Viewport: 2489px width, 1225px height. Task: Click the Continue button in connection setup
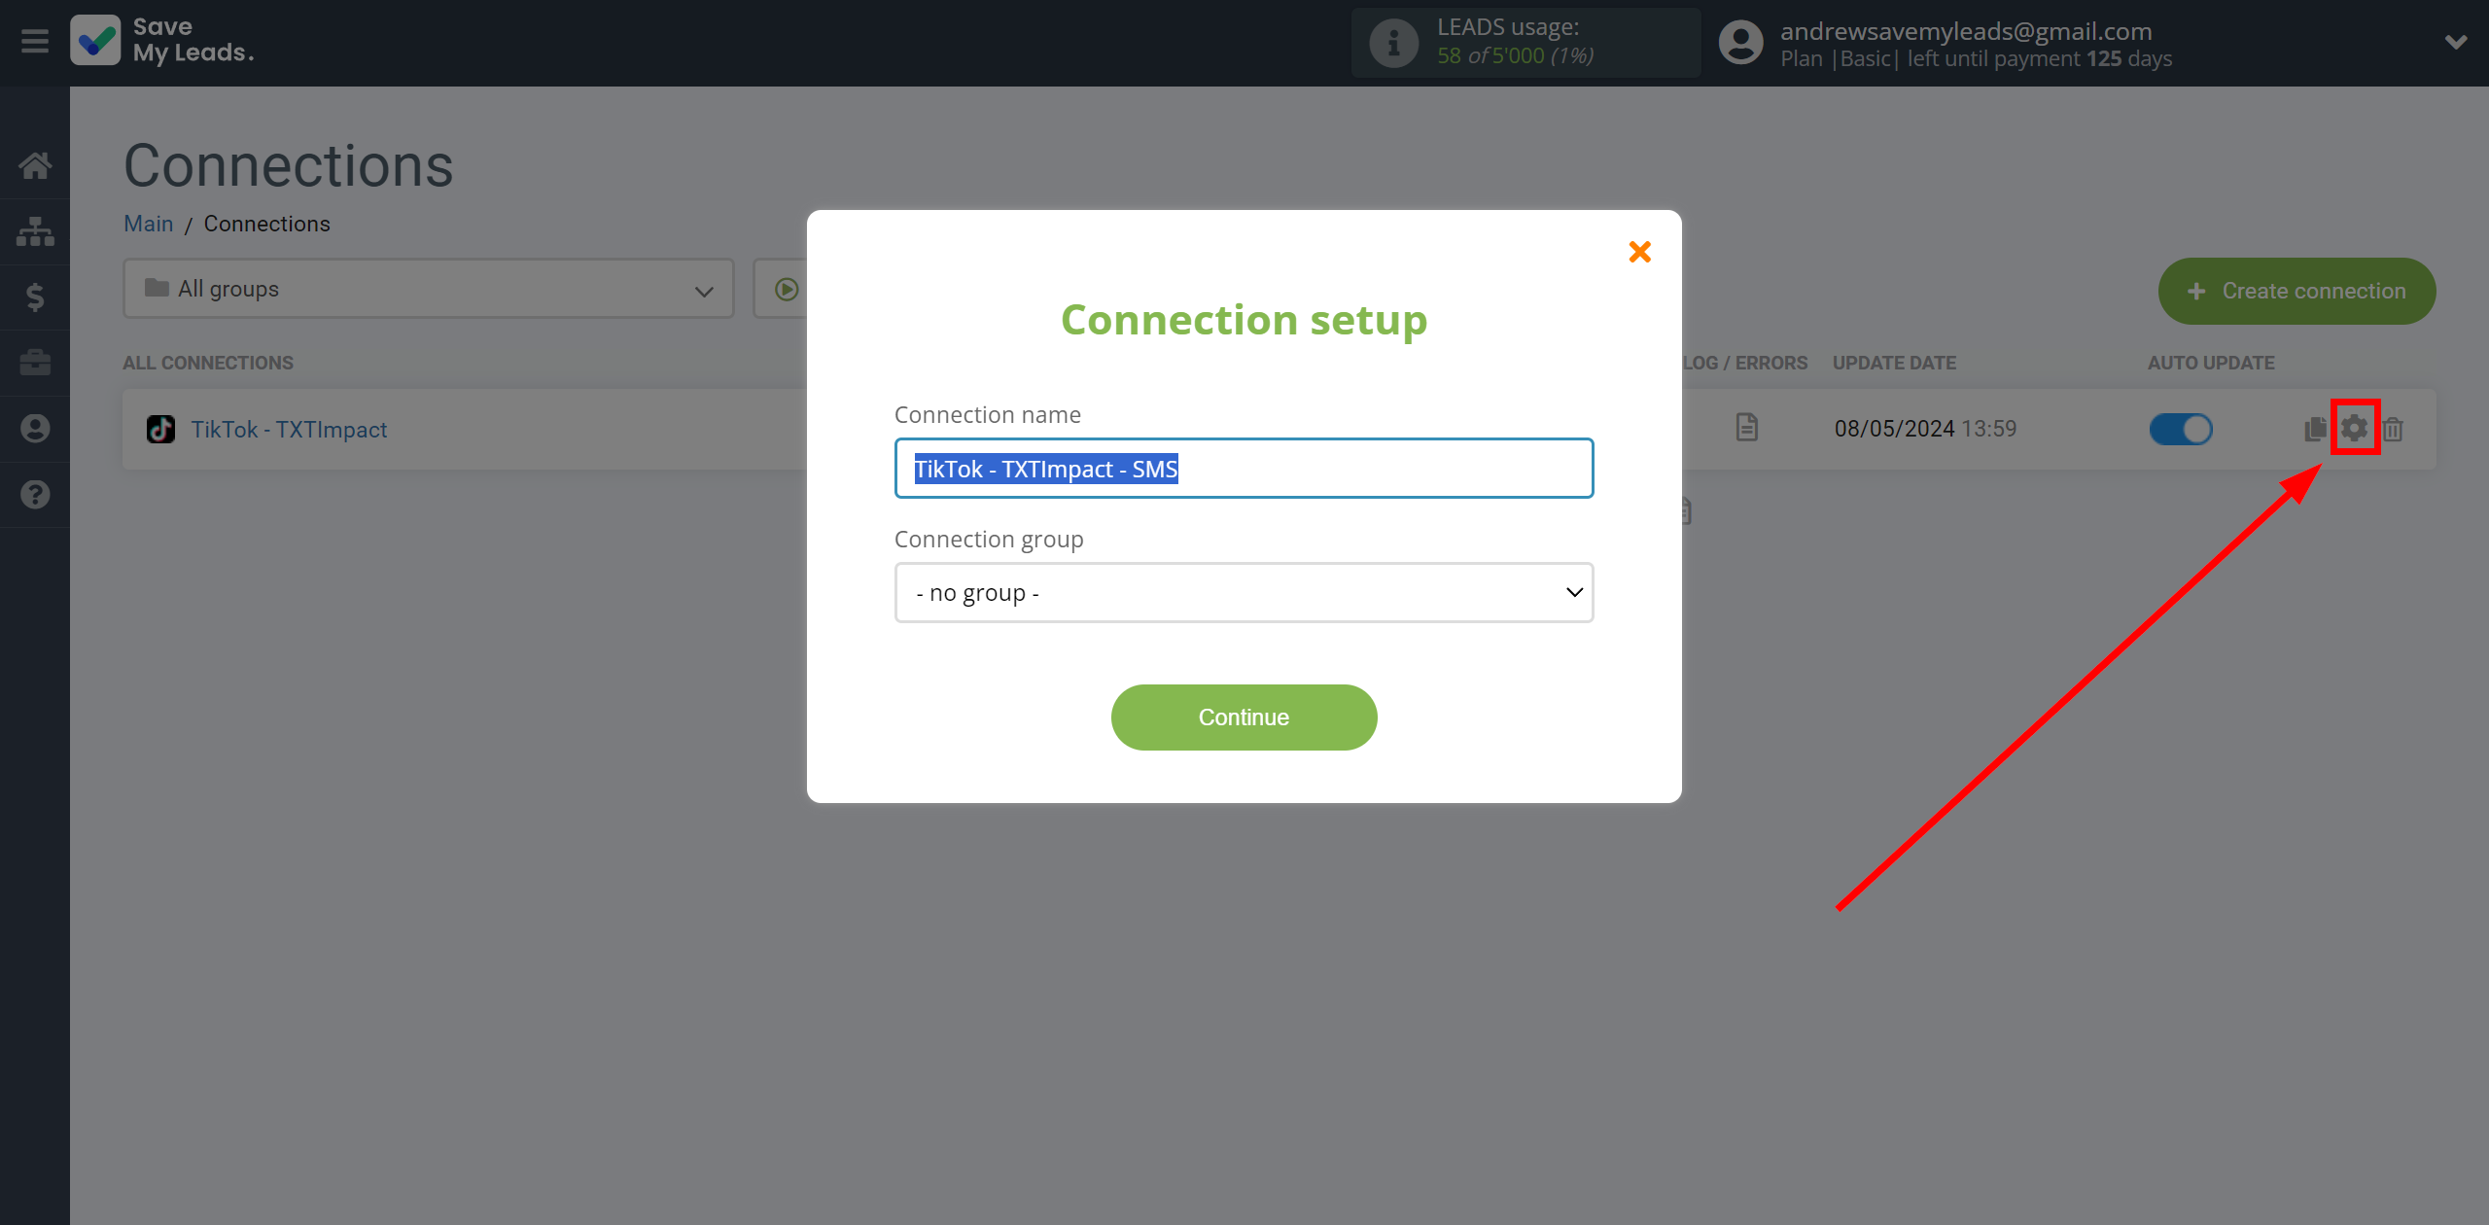coord(1244,717)
